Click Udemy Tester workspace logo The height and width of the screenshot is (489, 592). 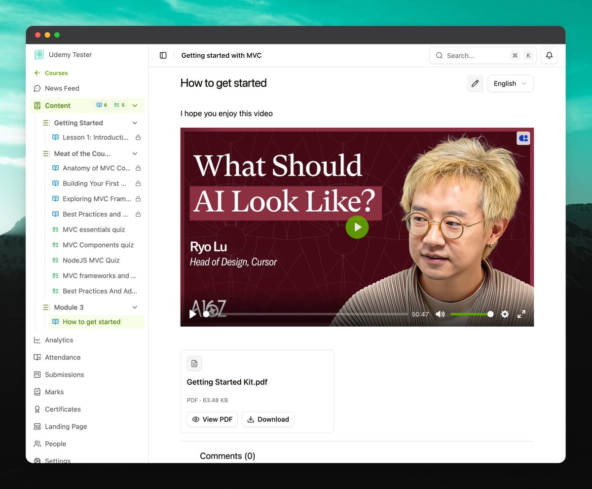point(39,55)
